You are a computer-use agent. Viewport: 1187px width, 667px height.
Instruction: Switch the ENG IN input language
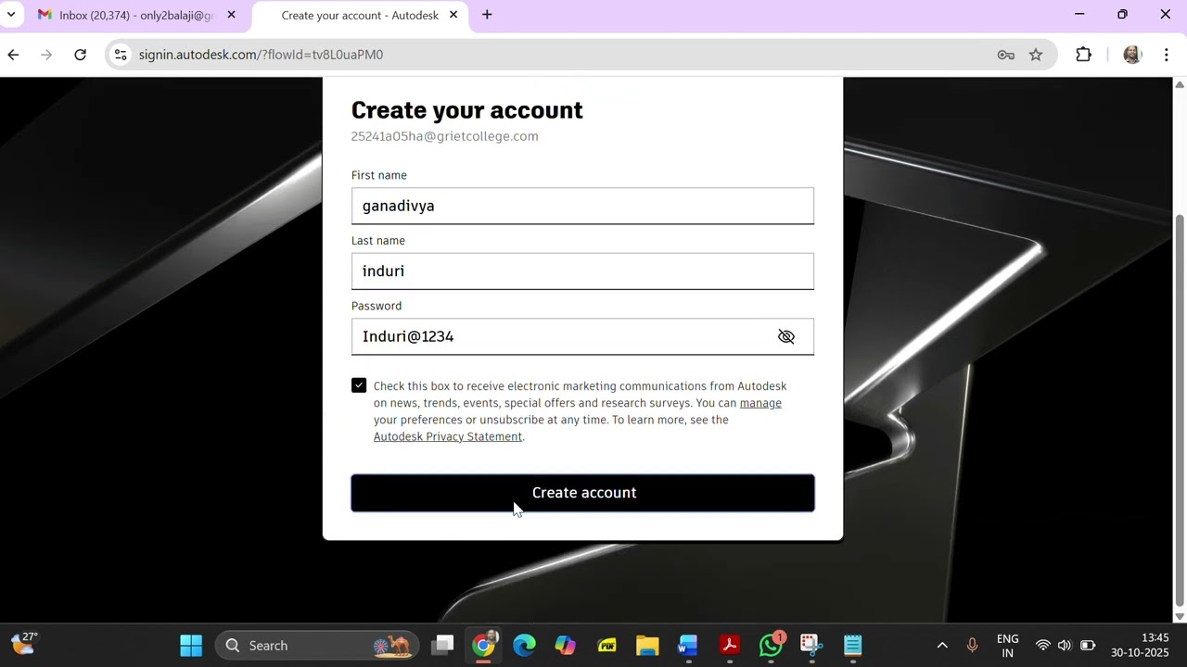tap(1007, 646)
